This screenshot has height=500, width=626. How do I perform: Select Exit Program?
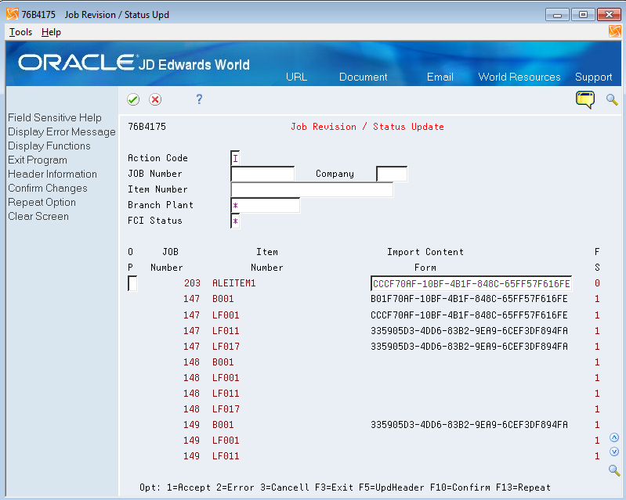tap(38, 160)
